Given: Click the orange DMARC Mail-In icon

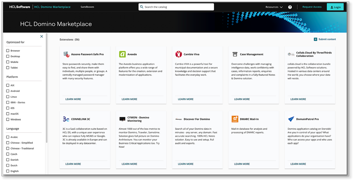Looking at the screenshot, I should [235, 119].
